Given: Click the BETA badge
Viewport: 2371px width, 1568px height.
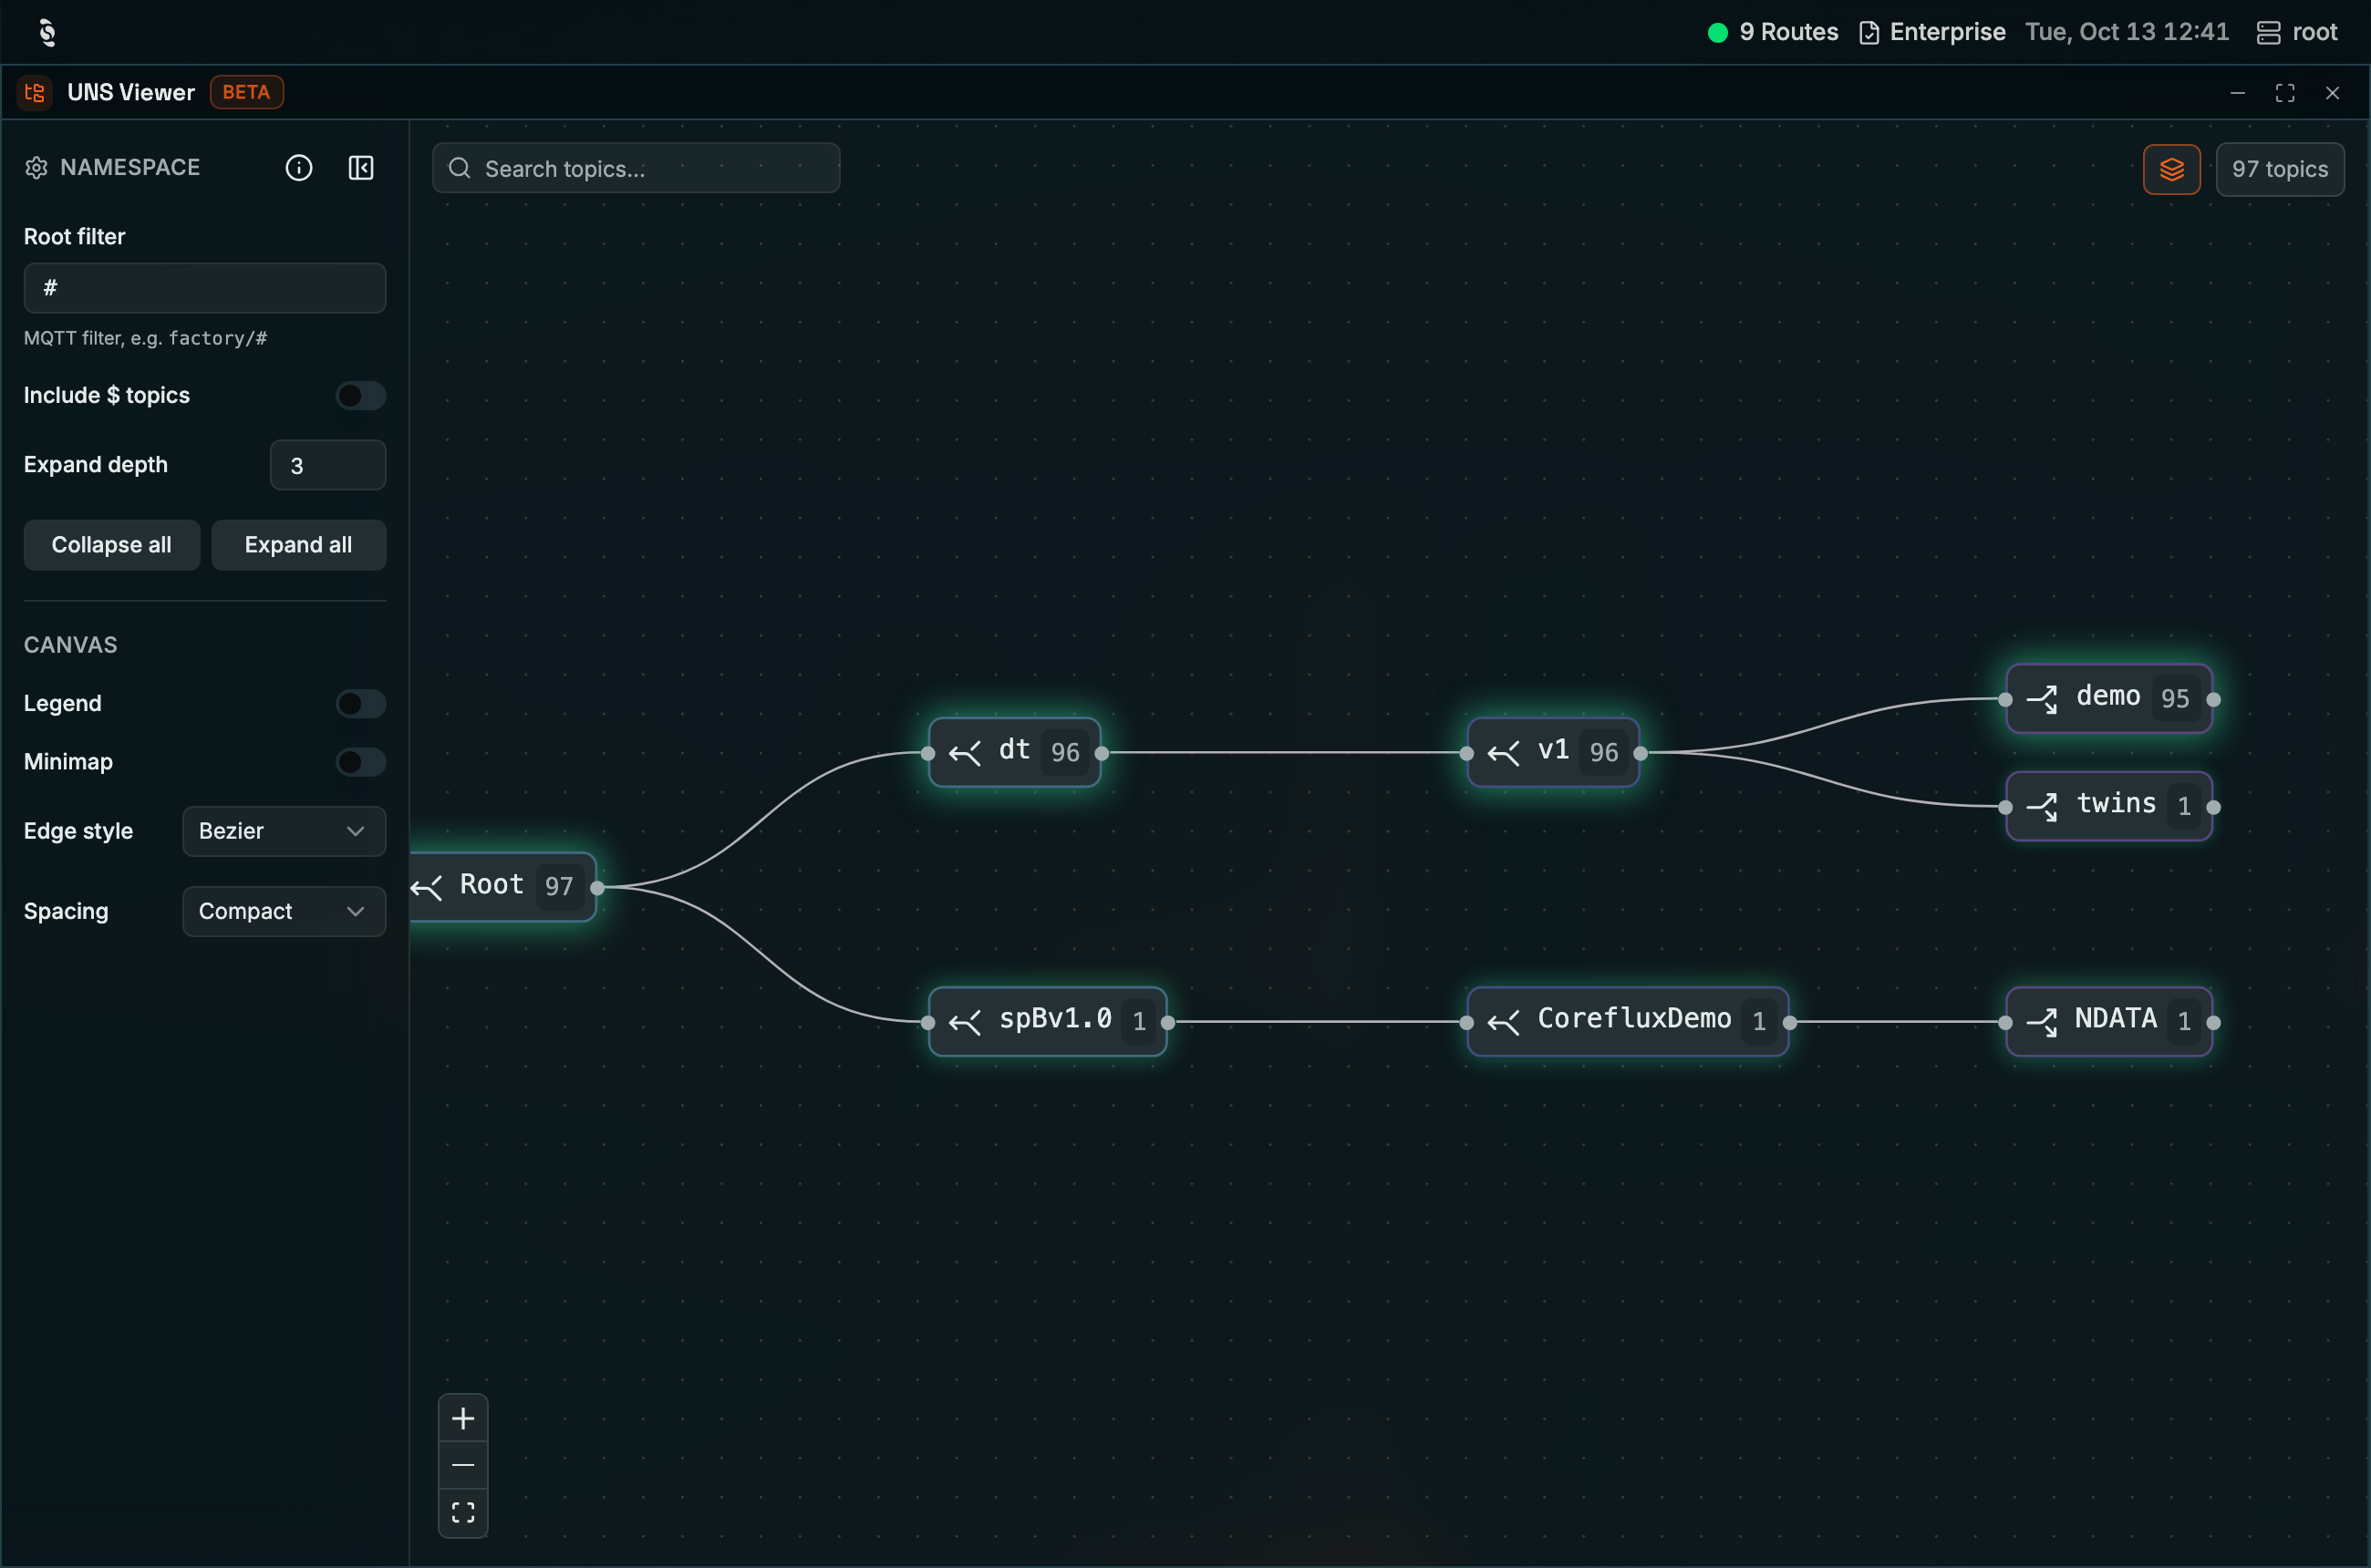Looking at the screenshot, I should (246, 93).
